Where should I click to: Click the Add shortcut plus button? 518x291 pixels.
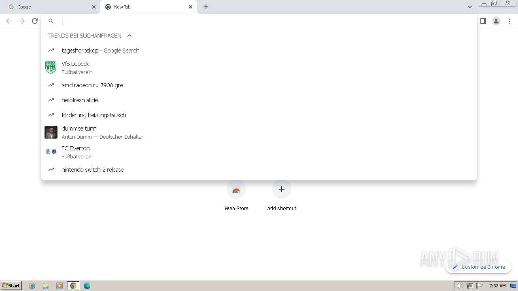[282, 189]
